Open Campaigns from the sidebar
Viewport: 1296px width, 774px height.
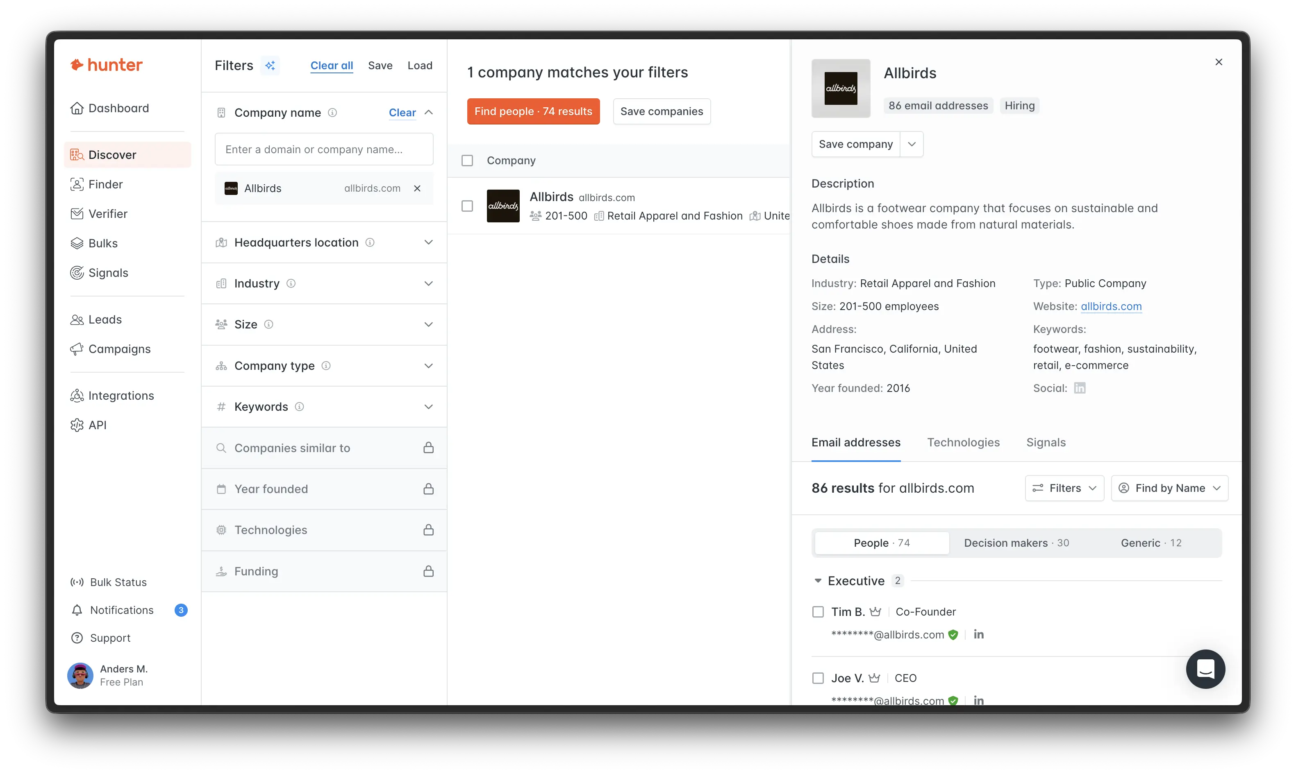click(x=119, y=349)
